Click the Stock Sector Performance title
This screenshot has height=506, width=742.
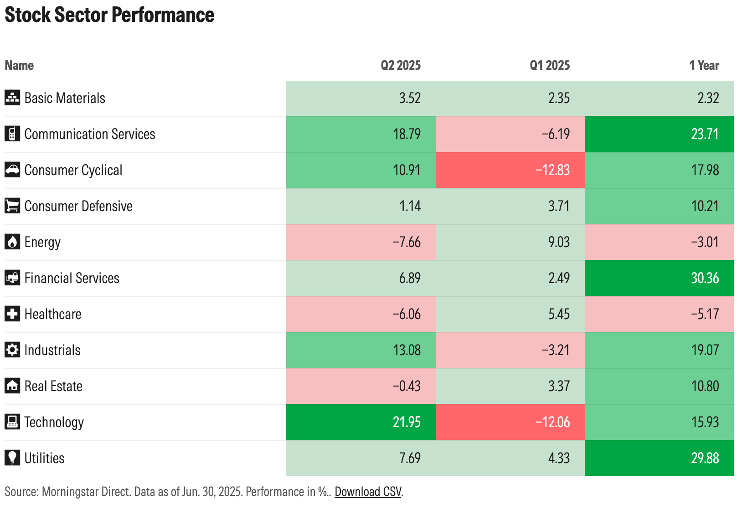109,15
